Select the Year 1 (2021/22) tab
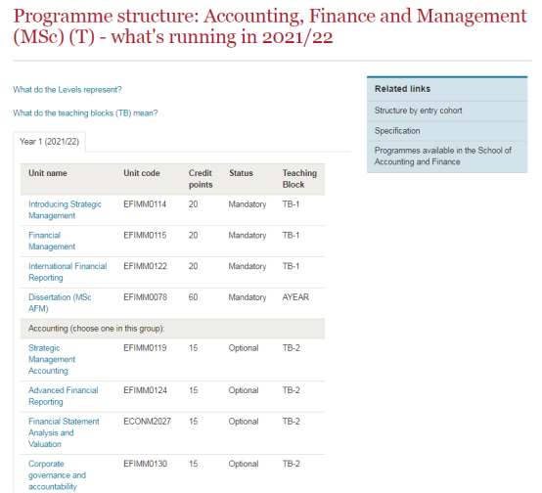Image resolution: width=542 pixels, height=493 pixels. [50, 142]
